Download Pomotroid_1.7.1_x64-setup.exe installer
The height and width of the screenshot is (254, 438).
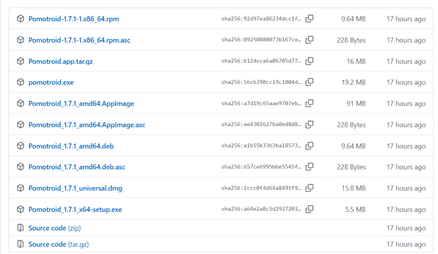pyautogui.click(x=75, y=209)
